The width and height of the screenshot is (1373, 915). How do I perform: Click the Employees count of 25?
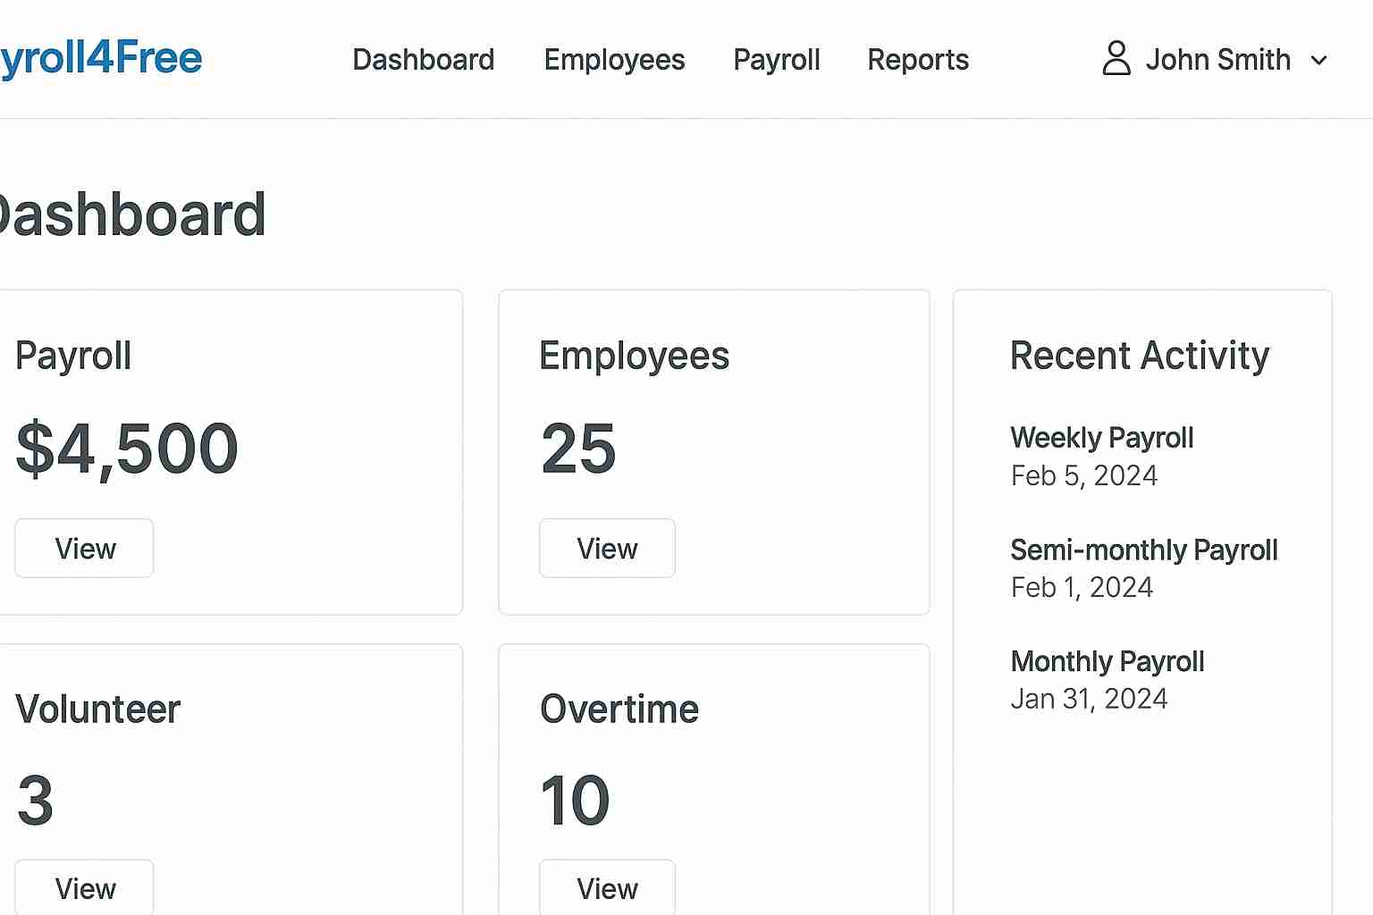tap(578, 449)
